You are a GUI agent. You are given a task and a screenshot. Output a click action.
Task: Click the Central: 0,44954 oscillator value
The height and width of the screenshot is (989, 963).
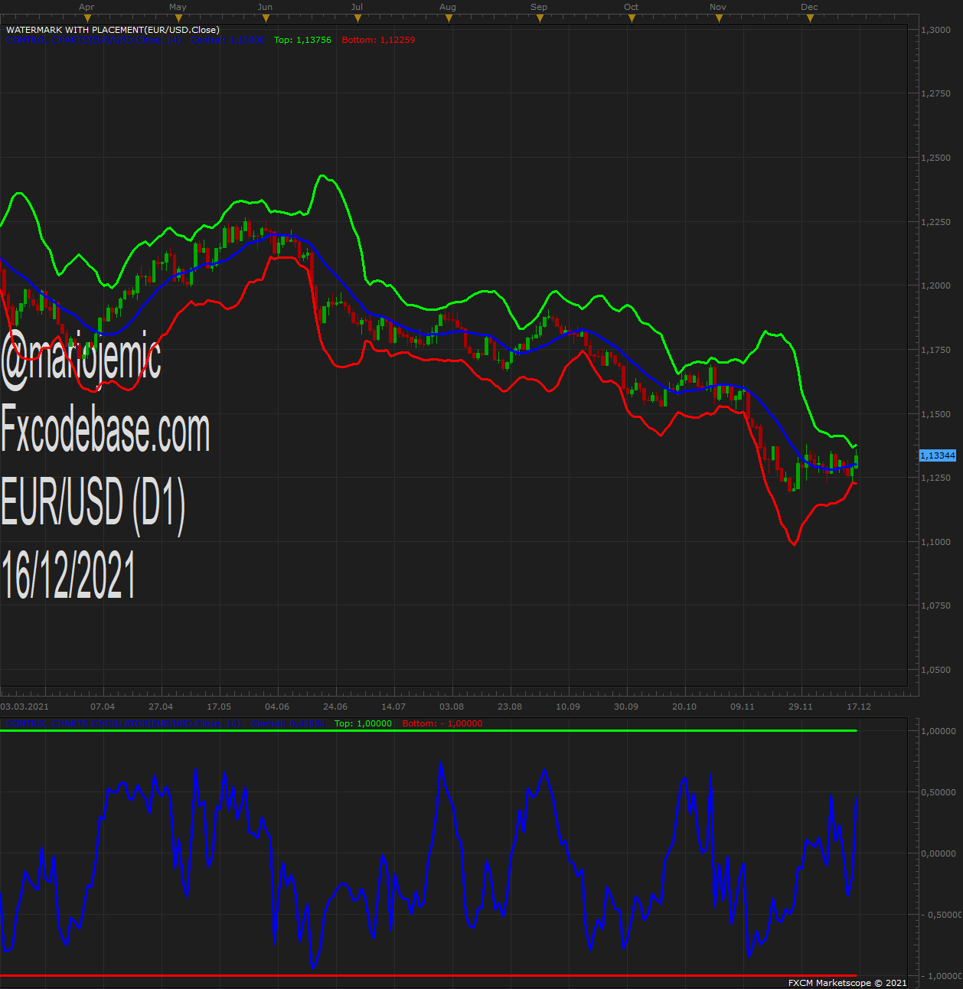[288, 723]
